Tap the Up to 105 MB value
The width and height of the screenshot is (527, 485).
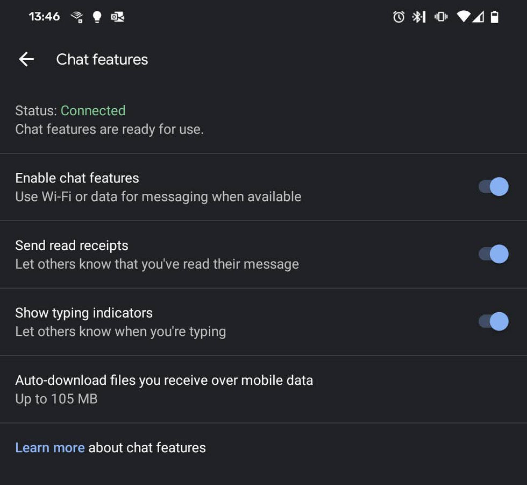(x=56, y=399)
